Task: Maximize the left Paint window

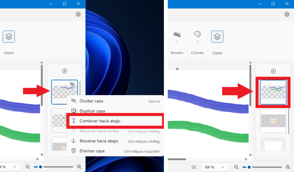Action: (x=65, y=4)
